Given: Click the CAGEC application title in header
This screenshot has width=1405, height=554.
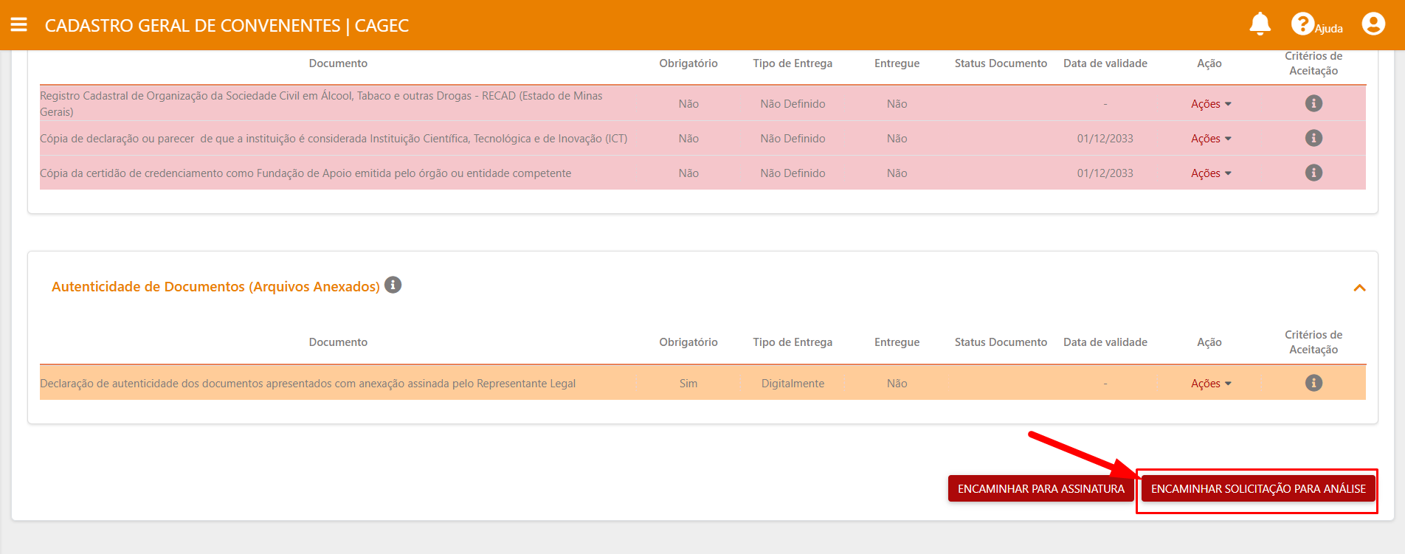Looking at the screenshot, I should click(227, 26).
